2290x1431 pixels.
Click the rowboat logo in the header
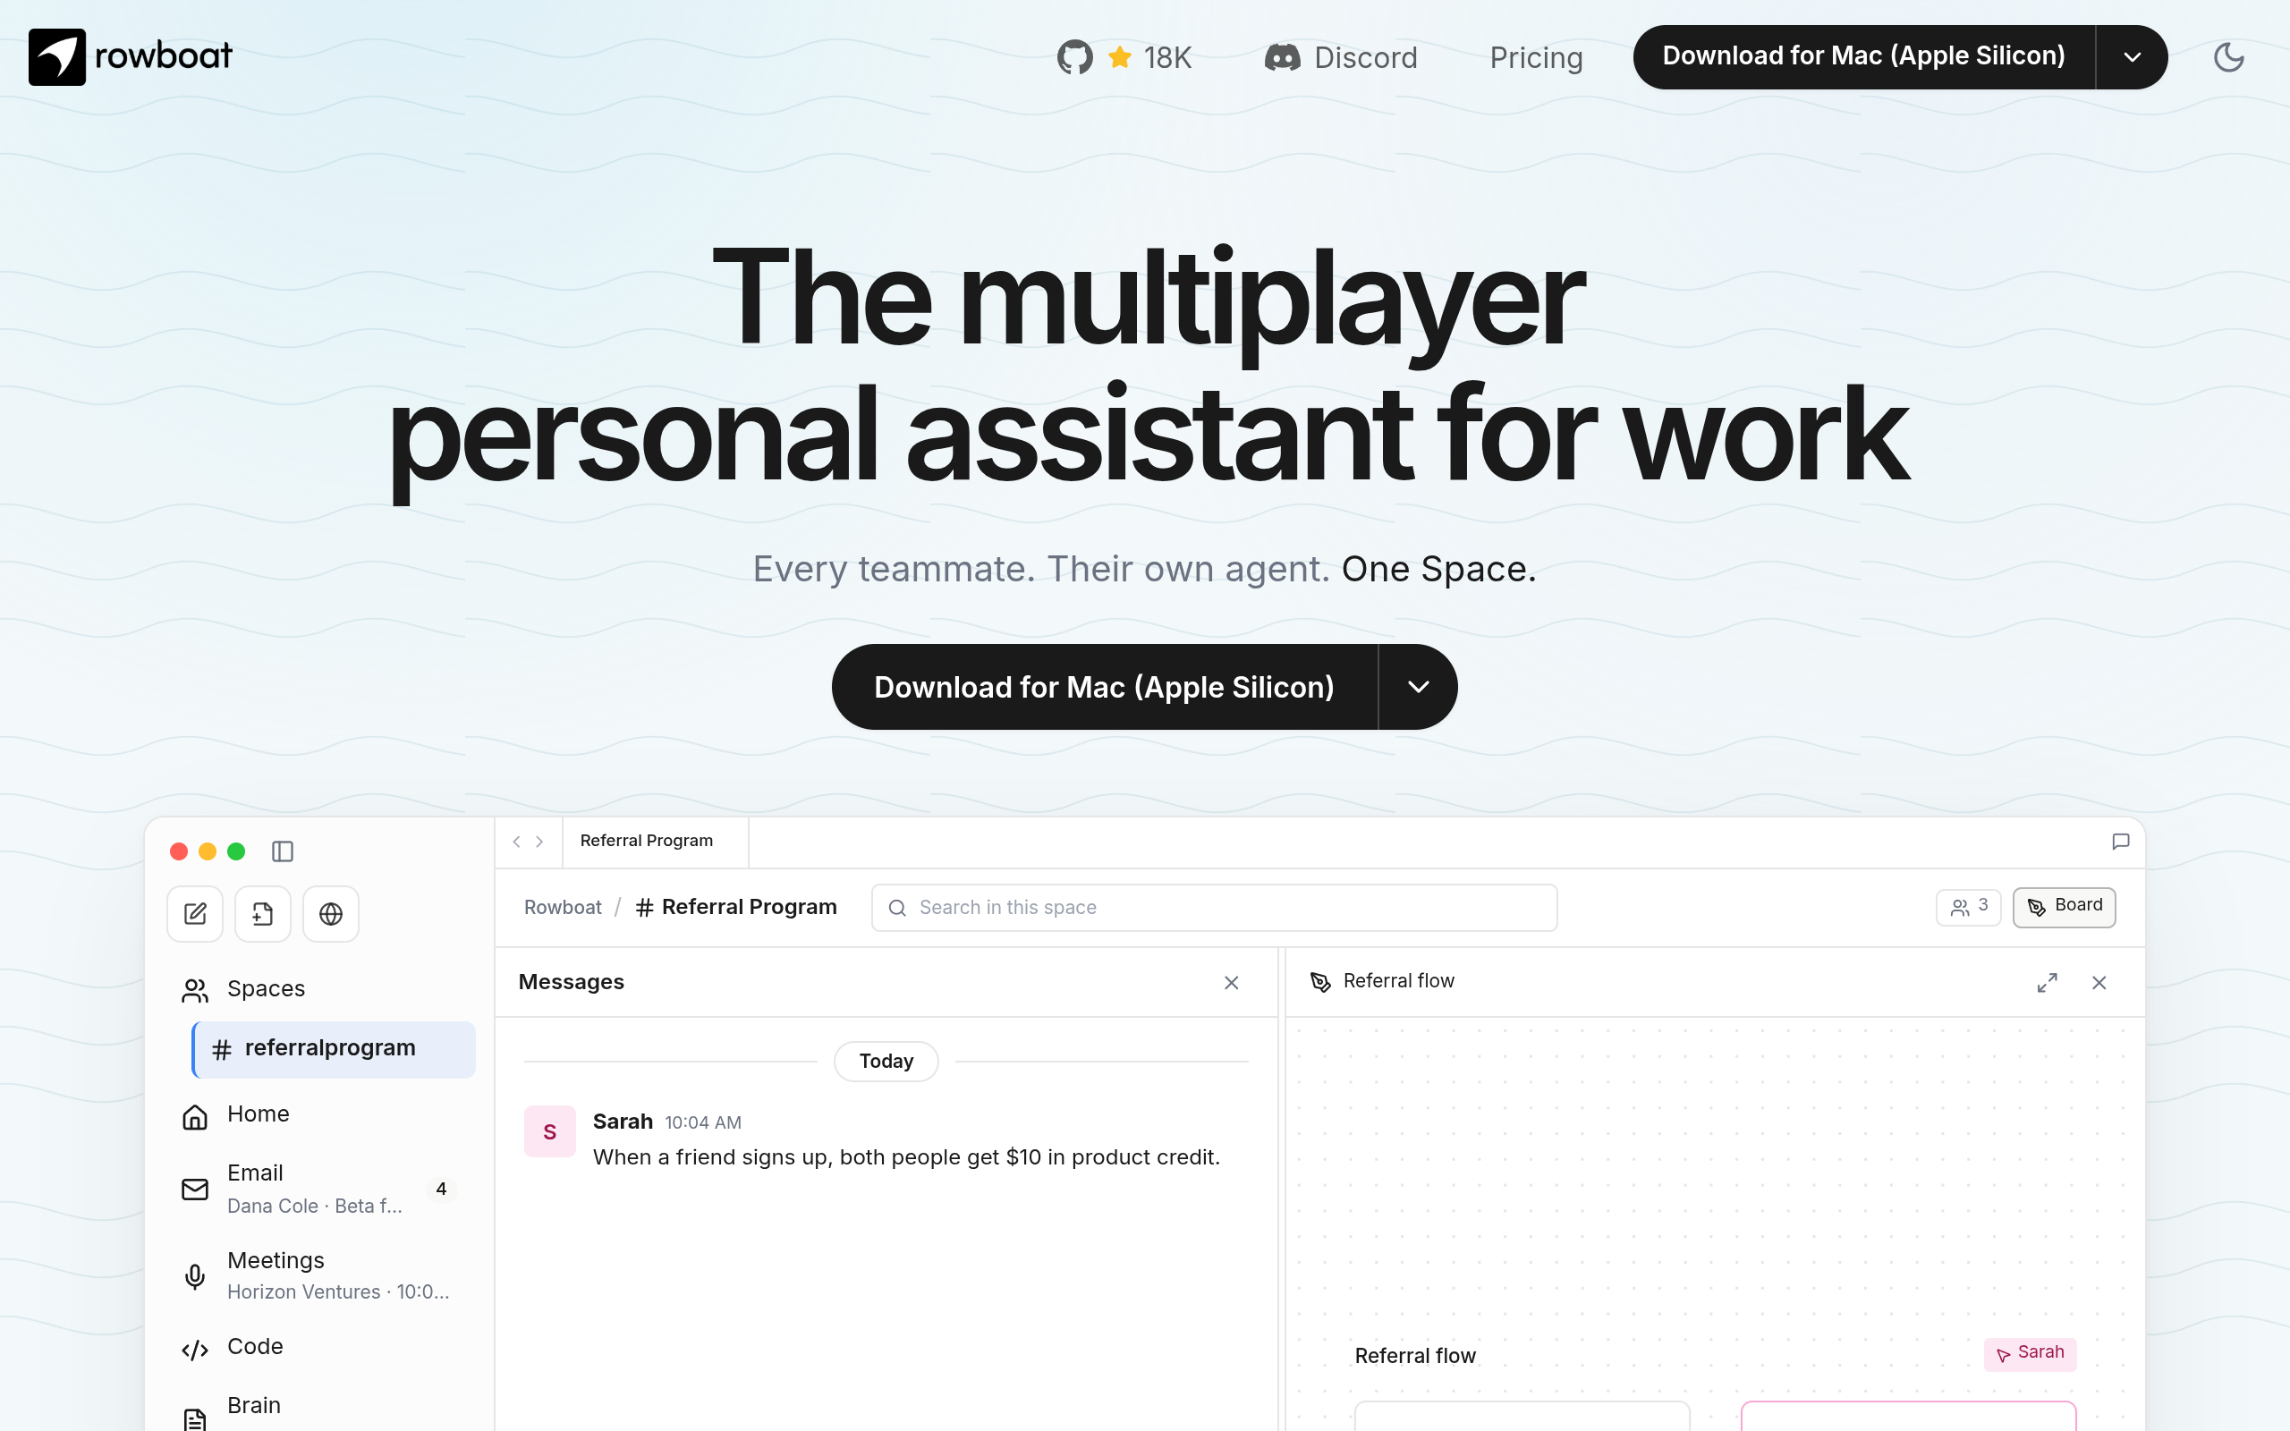click(131, 56)
